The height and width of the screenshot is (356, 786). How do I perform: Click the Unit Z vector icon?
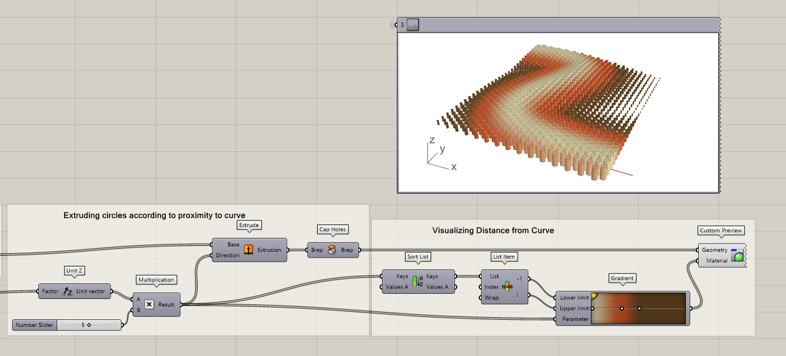coord(68,291)
